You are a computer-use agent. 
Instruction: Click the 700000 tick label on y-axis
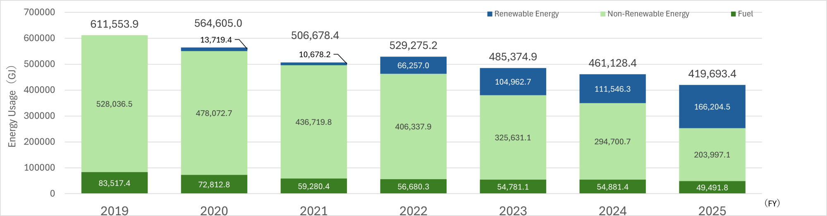pos(39,12)
